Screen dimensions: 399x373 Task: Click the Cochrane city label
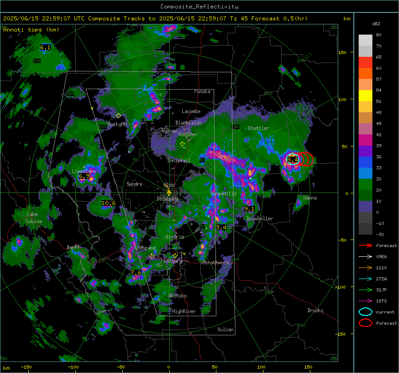145,248
